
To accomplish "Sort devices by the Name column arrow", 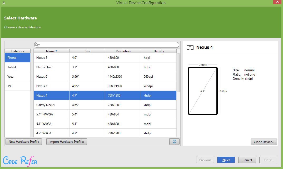I will tap(56, 51).
